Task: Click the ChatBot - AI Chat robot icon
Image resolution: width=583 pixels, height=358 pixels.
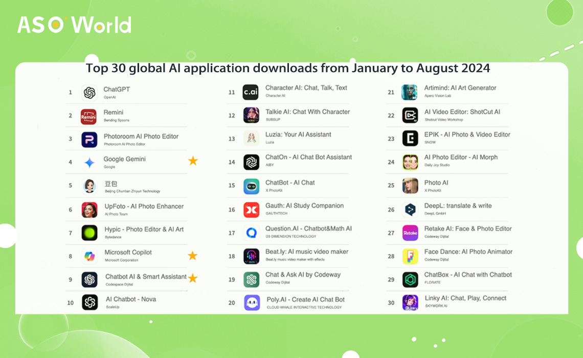Action: tap(251, 186)
